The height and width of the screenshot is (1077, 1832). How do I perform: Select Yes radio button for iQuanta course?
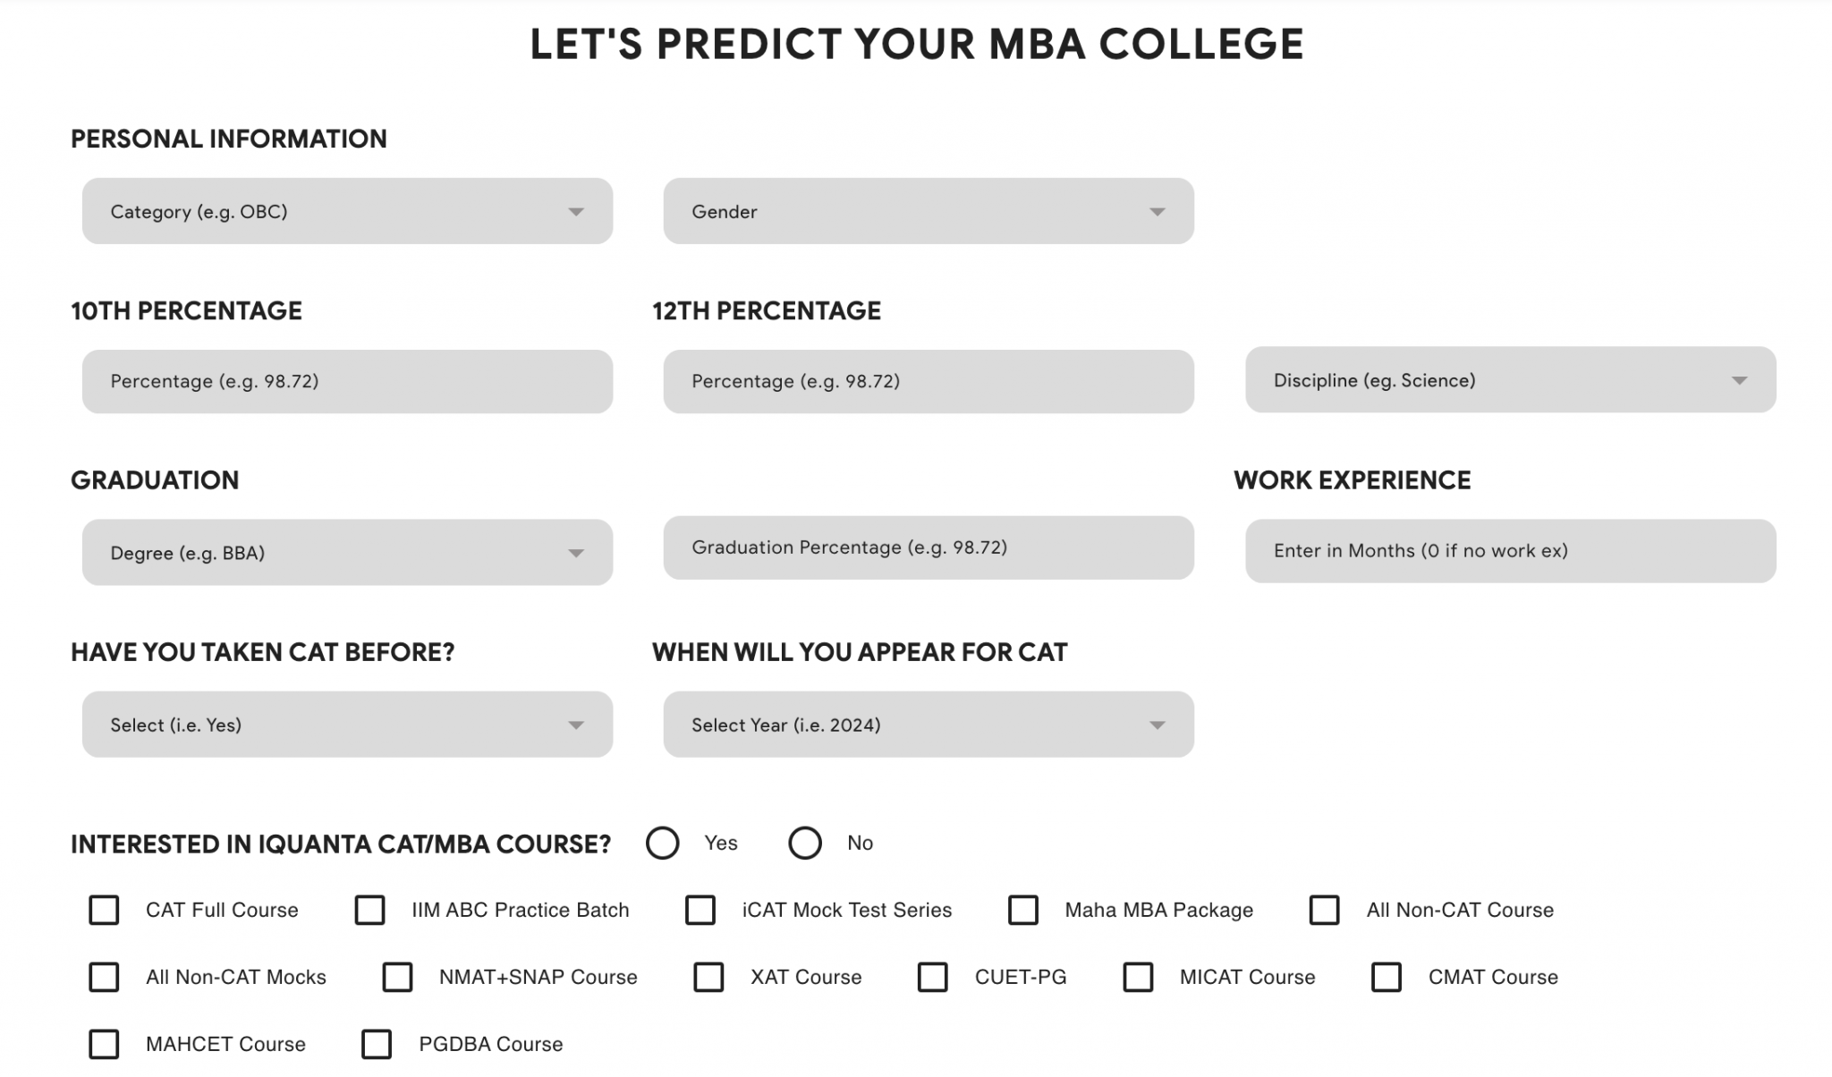tap(663, 843)
